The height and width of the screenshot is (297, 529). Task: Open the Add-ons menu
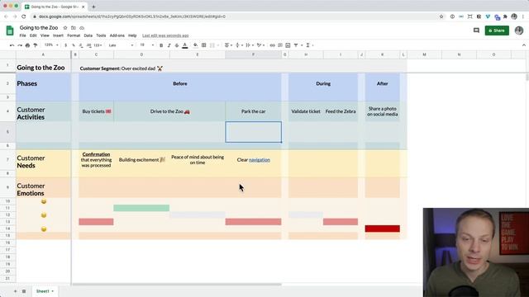117,35
